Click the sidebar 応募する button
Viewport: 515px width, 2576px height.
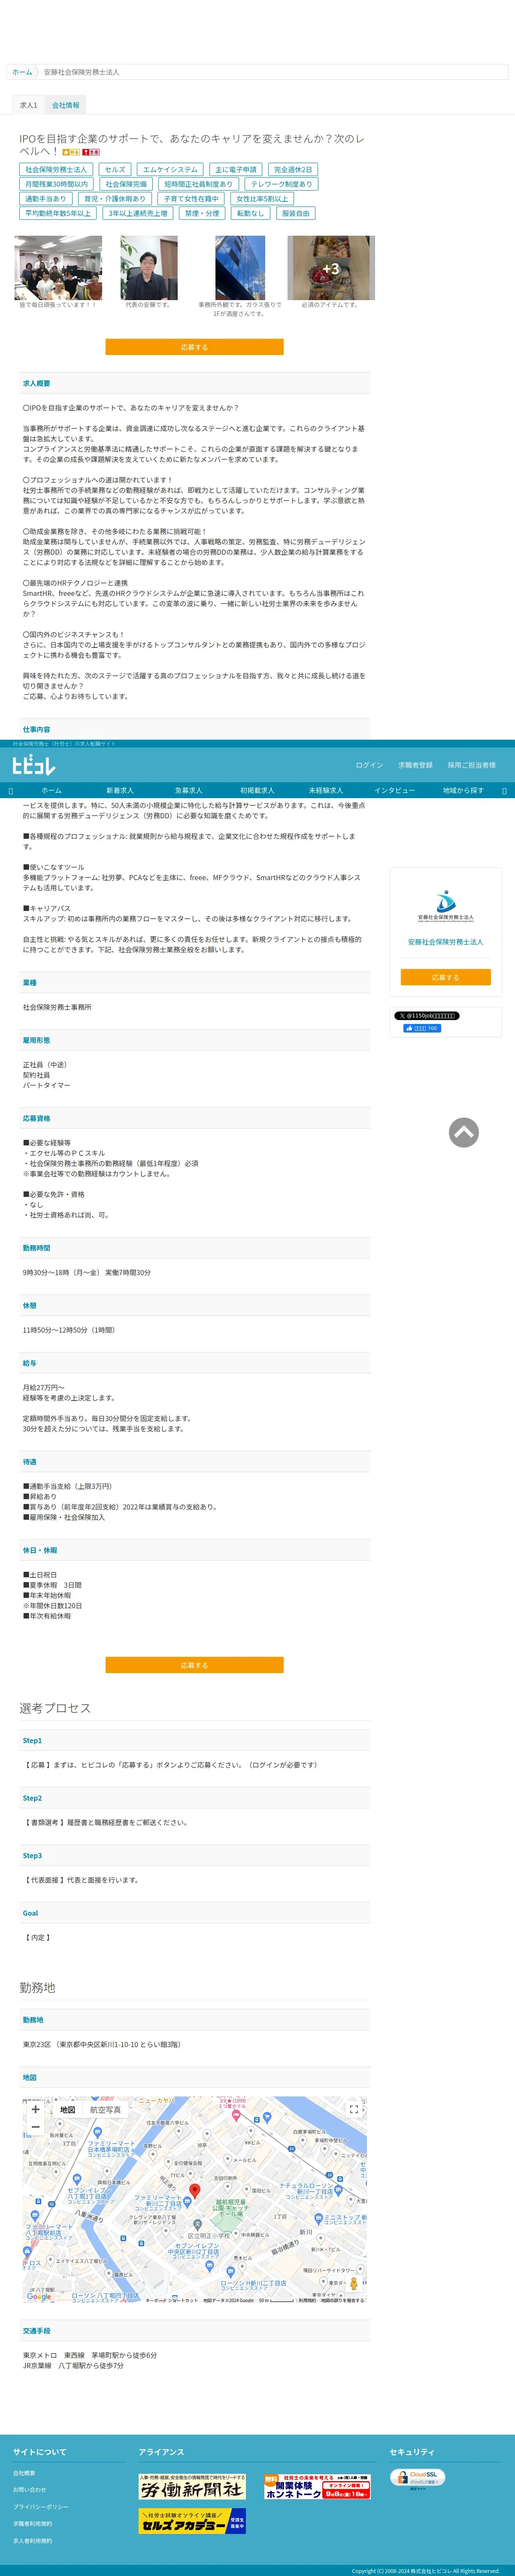tap(446, 977)
